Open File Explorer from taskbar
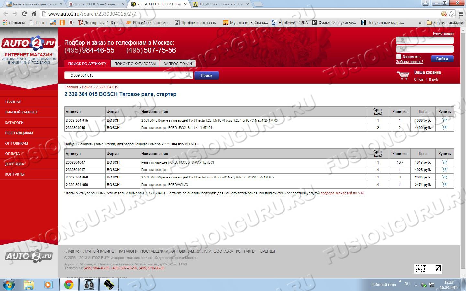466x291 pixels. pyautogui.click(x=29, y=285)
